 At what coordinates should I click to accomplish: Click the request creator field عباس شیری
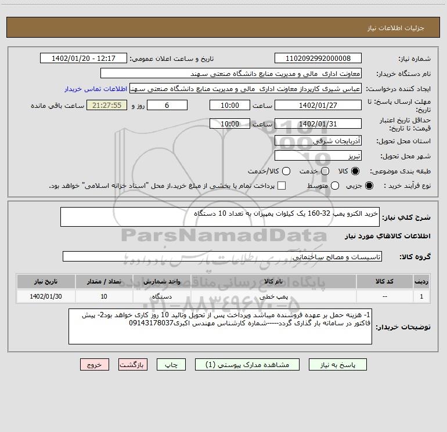[x=246, y=89]
